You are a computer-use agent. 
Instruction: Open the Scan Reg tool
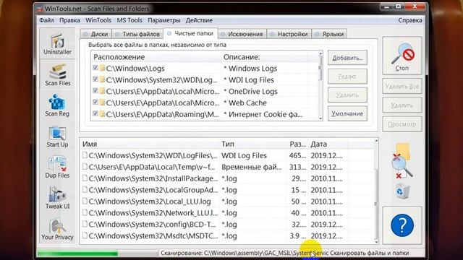coord(57,105)
